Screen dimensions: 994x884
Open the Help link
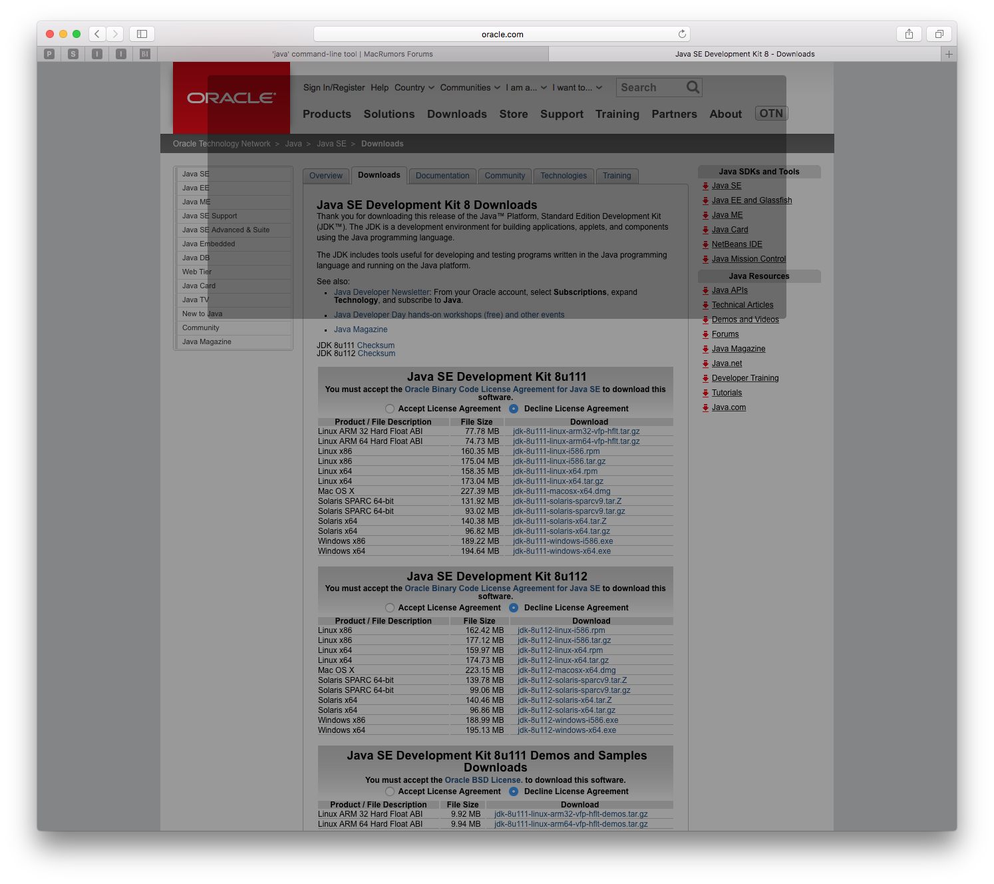pos(379,87)
